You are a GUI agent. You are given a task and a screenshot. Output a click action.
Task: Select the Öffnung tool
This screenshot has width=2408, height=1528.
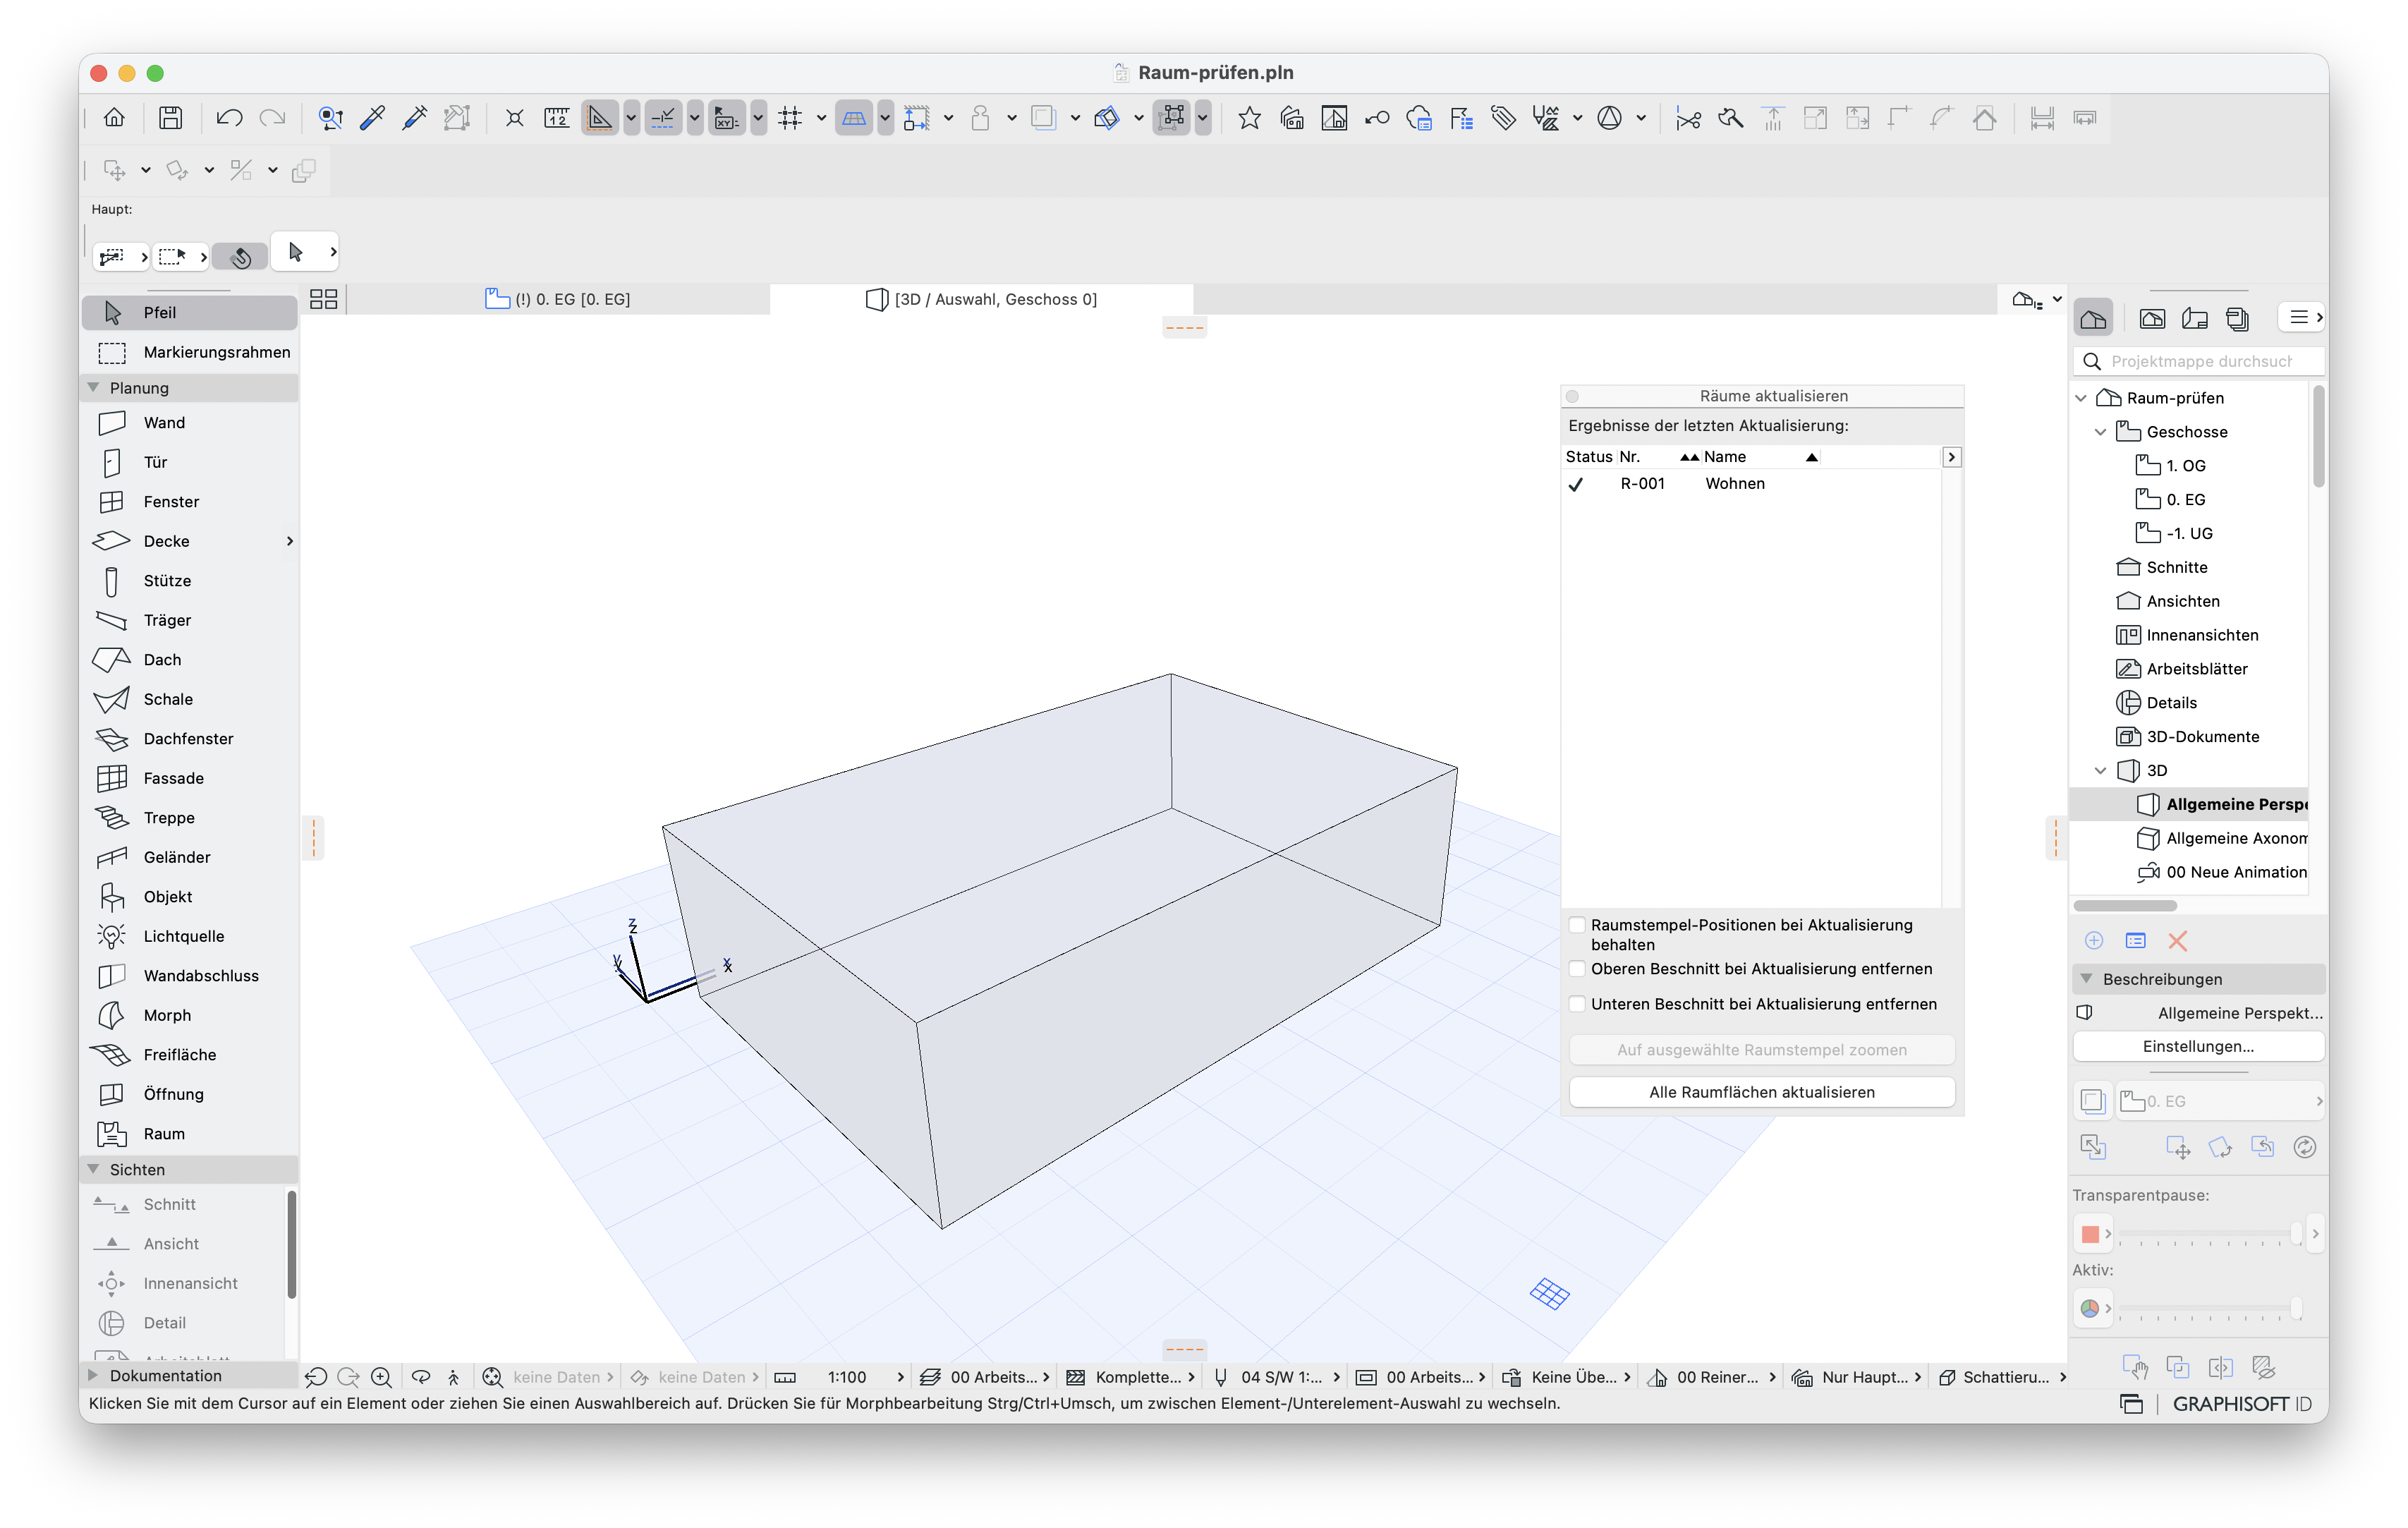click(189, 1094)
